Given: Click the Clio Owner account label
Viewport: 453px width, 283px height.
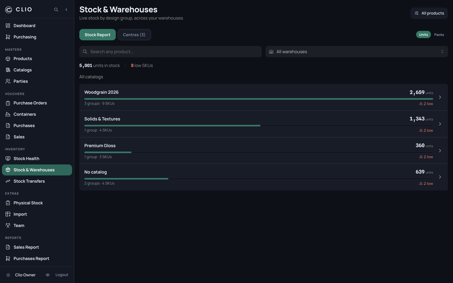Looking at the screenshot, I should (25, 275).
